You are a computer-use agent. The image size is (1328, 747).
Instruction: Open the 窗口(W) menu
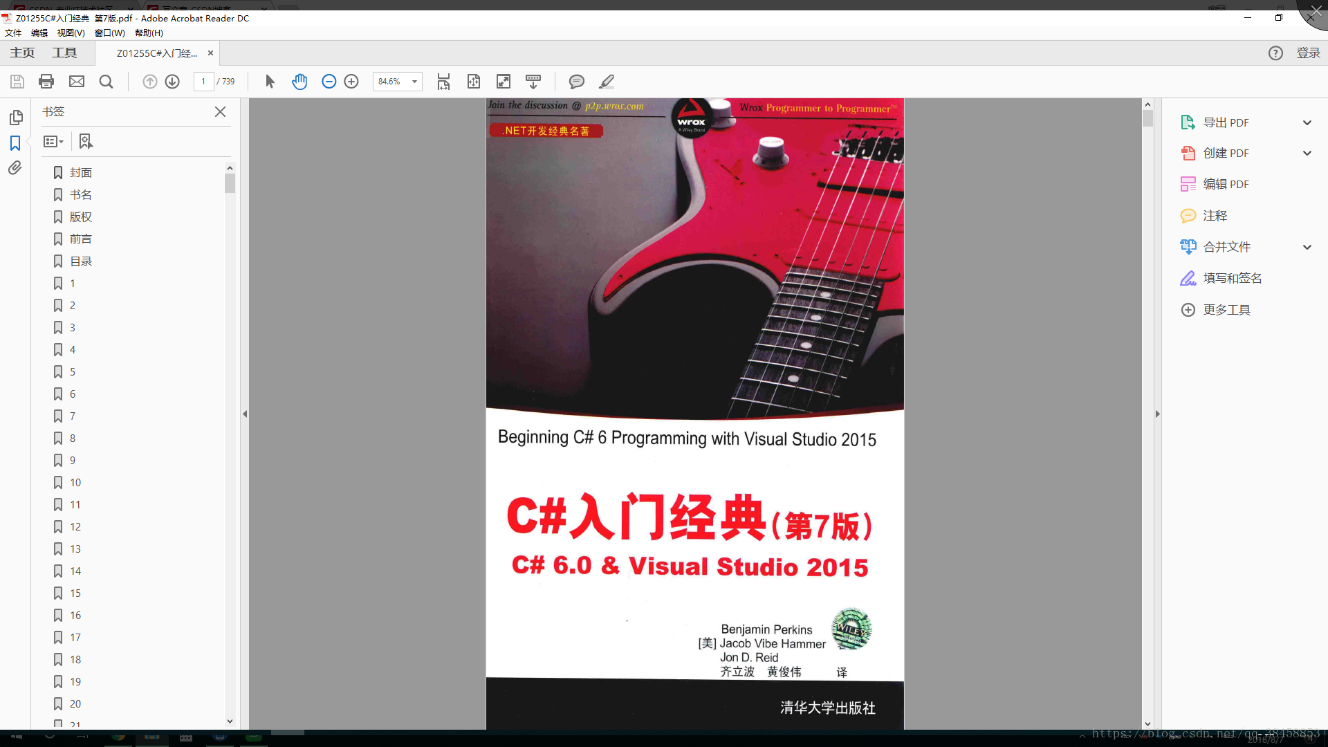pos(110,33)
